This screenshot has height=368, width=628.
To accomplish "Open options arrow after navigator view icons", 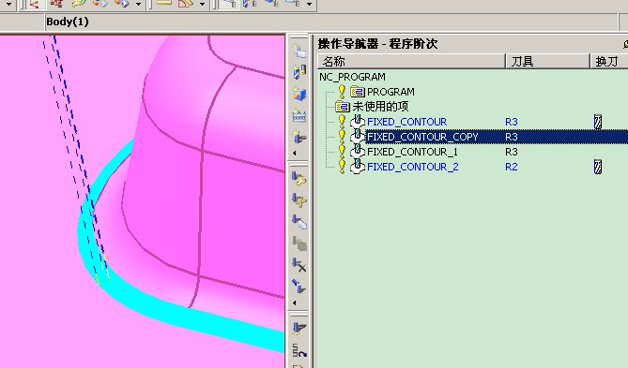I will (309, 4).
